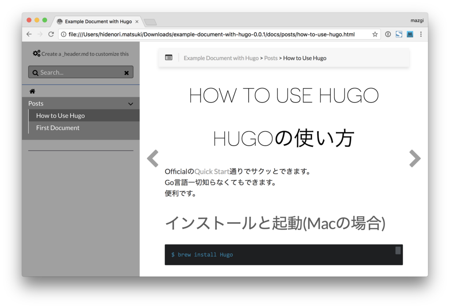The height and width of the screenshot is (308, 450).
Task: Click the magnifier search icon
Action: pyautogui.click(x=35, y=73)
